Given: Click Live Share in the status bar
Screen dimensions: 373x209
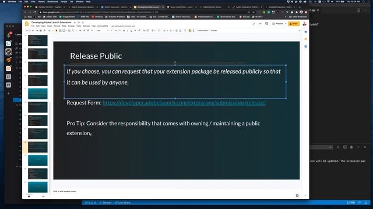Looking at the screenshot, I should [x=122, y=203].
